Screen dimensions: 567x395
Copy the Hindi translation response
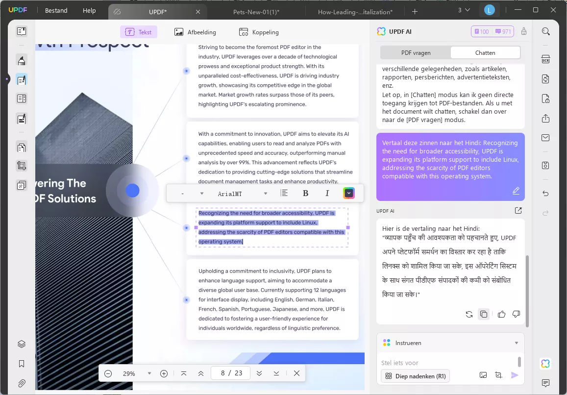[484, 314]
